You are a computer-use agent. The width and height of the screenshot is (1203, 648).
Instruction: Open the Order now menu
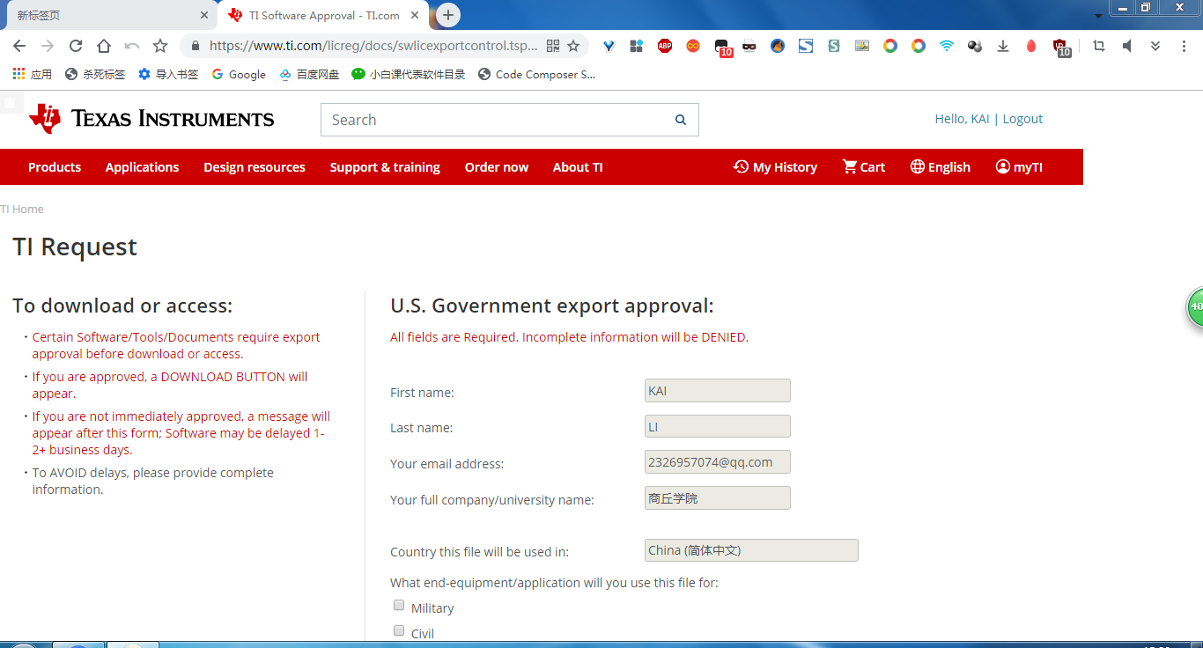tap(497, 167)
